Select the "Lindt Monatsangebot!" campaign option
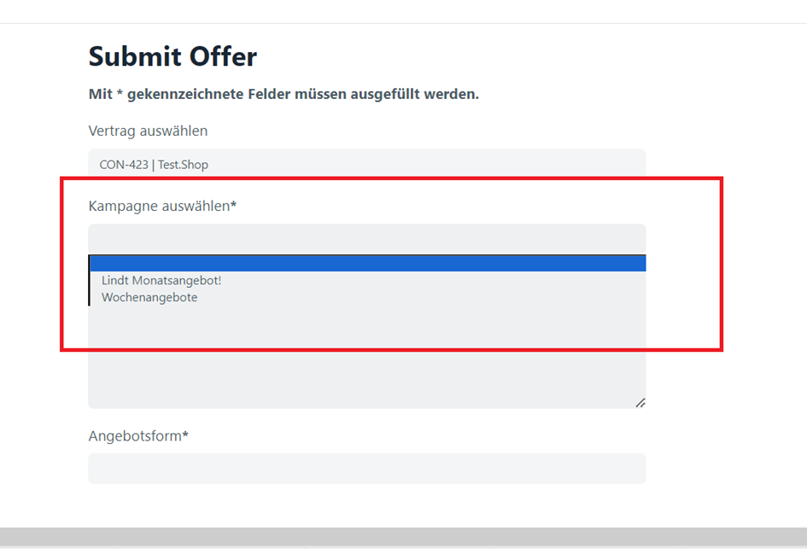 161,280
